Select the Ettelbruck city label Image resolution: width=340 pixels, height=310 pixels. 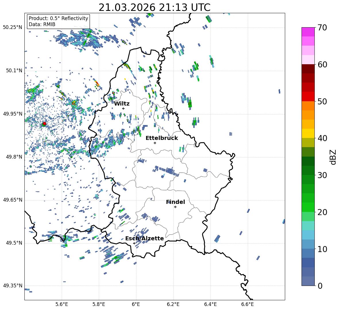[x=162, y=138]
